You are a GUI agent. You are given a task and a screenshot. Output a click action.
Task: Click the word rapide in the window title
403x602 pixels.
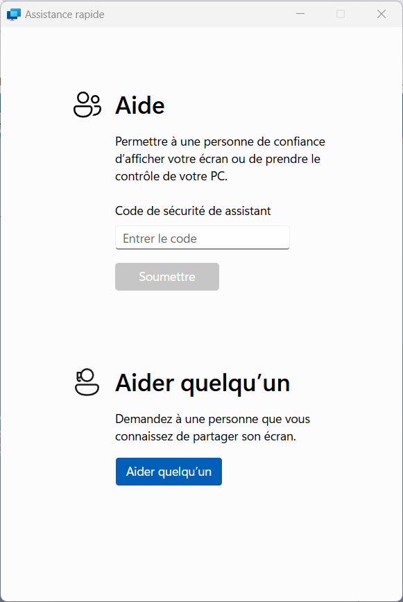[89, 15]
